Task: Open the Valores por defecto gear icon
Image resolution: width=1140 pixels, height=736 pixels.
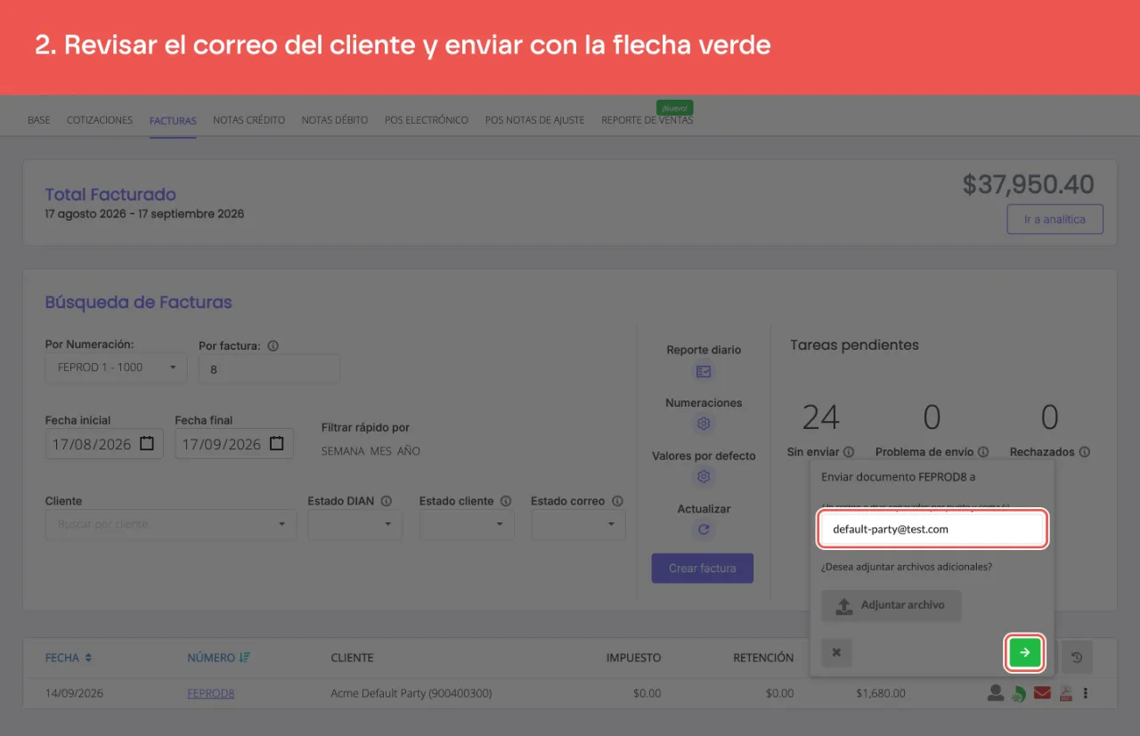Action: click(704, 476)
